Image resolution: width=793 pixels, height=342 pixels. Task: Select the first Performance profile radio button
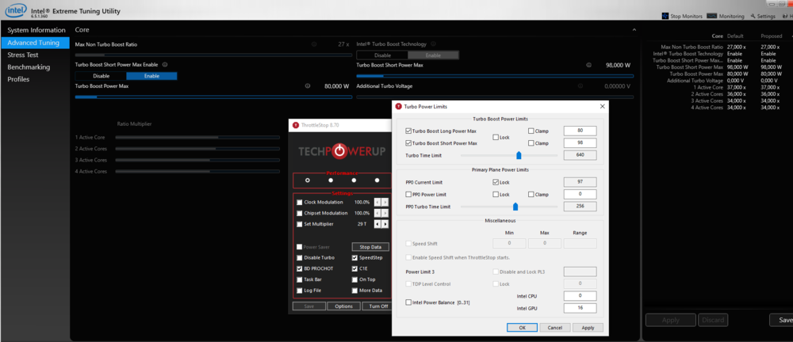tap(307, 180)
